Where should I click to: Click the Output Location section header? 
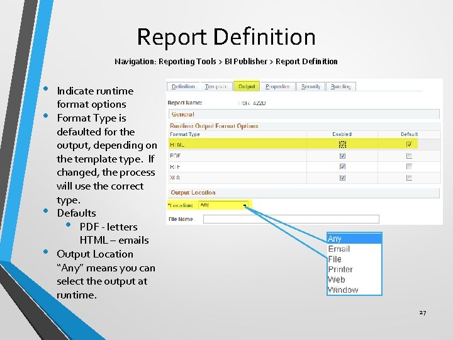pyautogui.click(x=304, y=193)
